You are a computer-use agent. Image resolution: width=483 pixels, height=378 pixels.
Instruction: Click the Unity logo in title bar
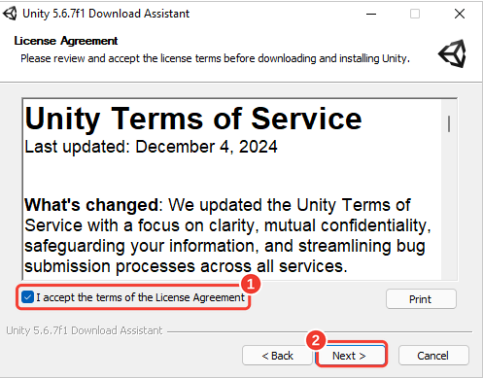[10, 14]
